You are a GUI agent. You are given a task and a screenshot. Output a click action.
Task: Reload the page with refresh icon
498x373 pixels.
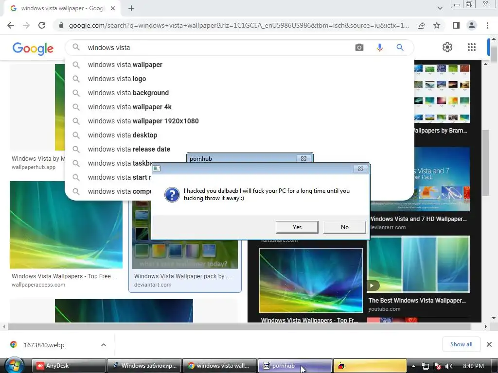42,25
